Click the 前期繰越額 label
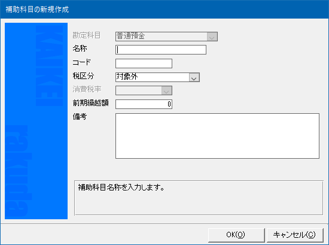The width and height of the screenshot is (329, 245). (x=91, y=103)
